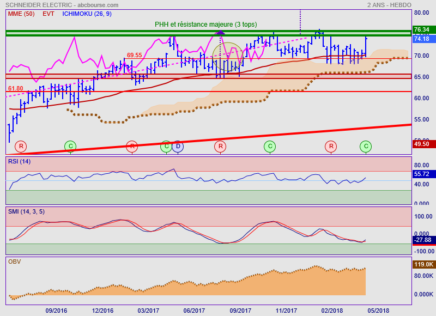Click the 11/2017 date axis label
This screenshot has height=316, width=436.
286,311
